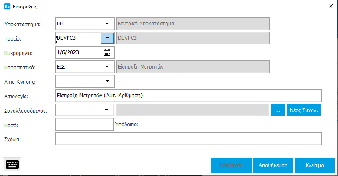
Task: Open the on-screen keyboard icon
Action: [12, 165]
